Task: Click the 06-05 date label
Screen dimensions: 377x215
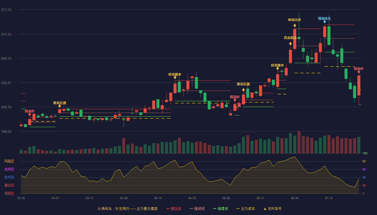Action: 226,198
